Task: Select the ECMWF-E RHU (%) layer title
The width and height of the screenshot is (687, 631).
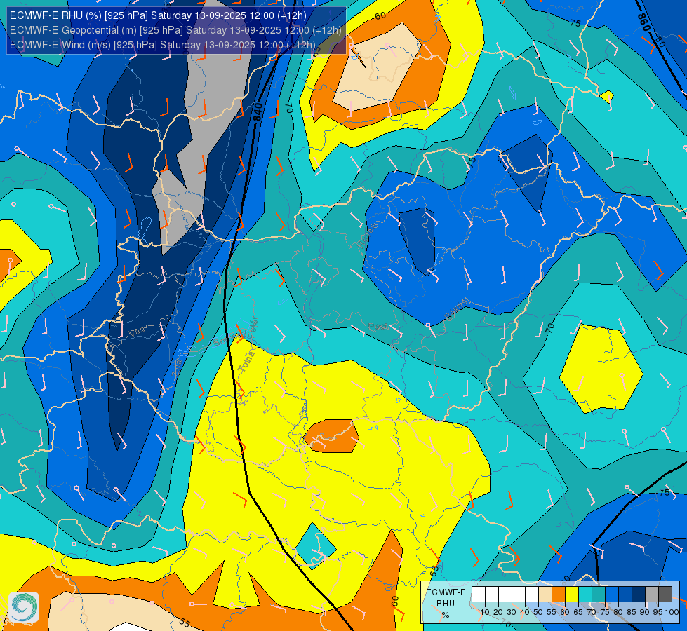Action: (158, 15)
